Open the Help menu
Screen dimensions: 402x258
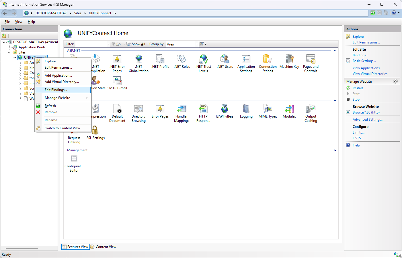click(31, 22)
